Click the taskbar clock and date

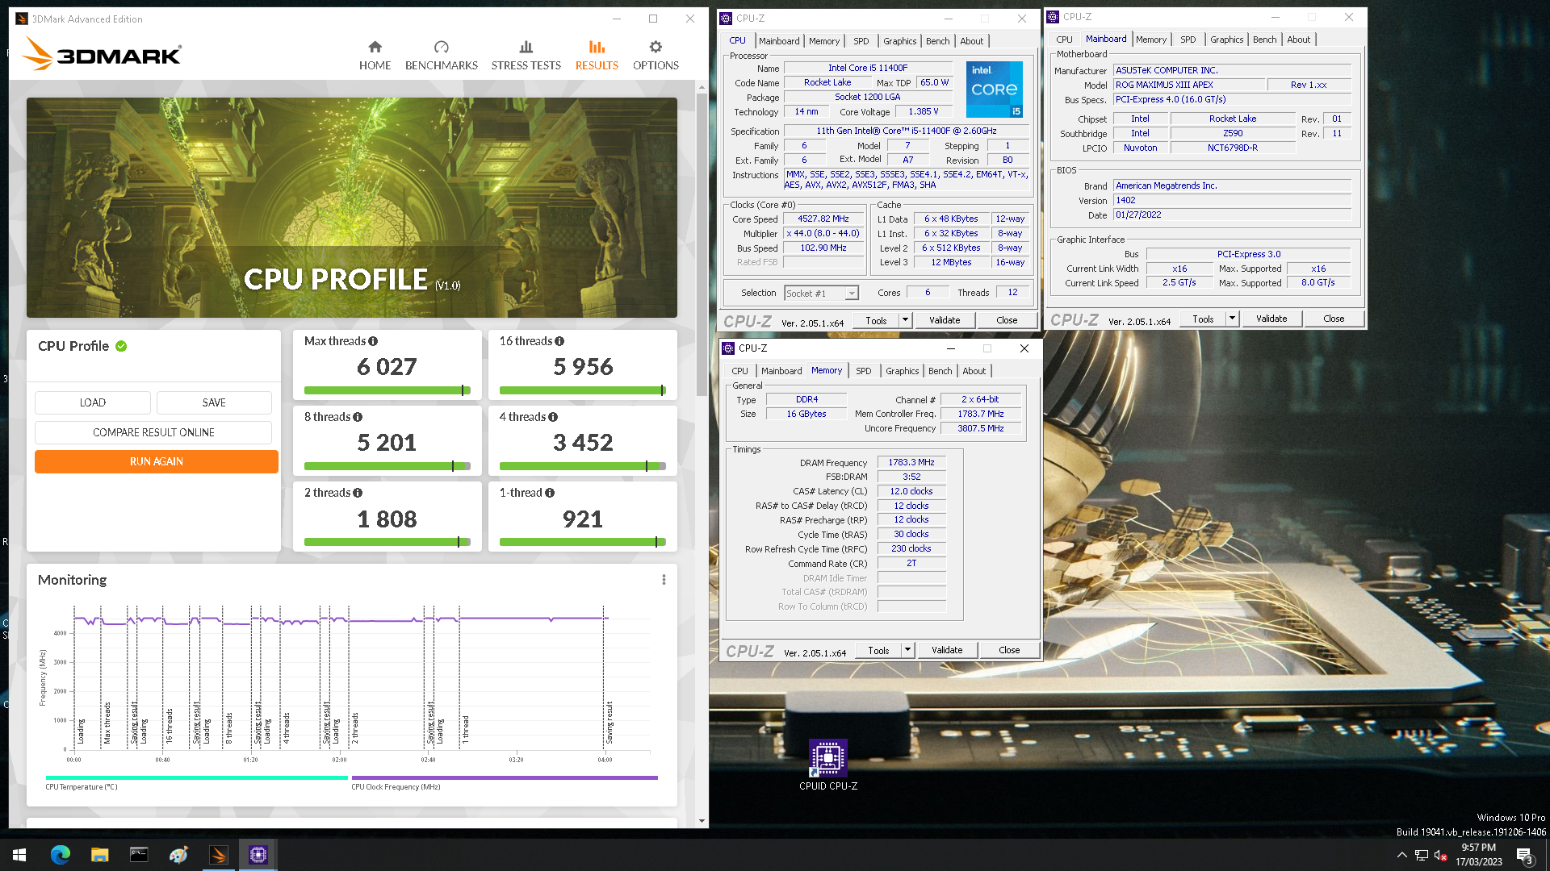1478,855
